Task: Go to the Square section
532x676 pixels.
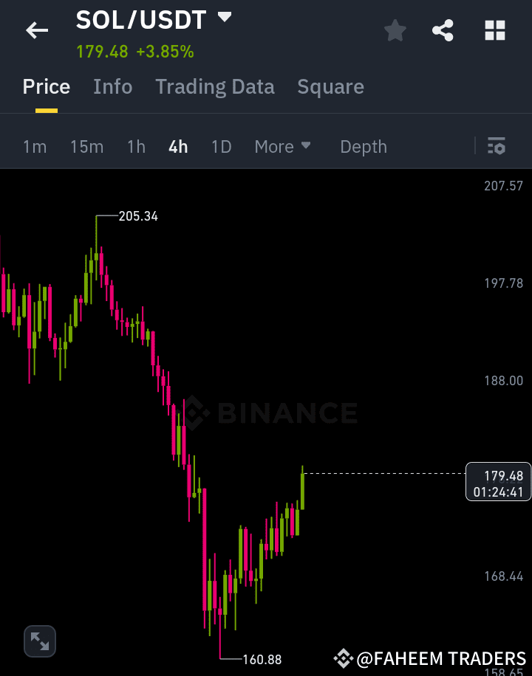Action: coord(330,86)
